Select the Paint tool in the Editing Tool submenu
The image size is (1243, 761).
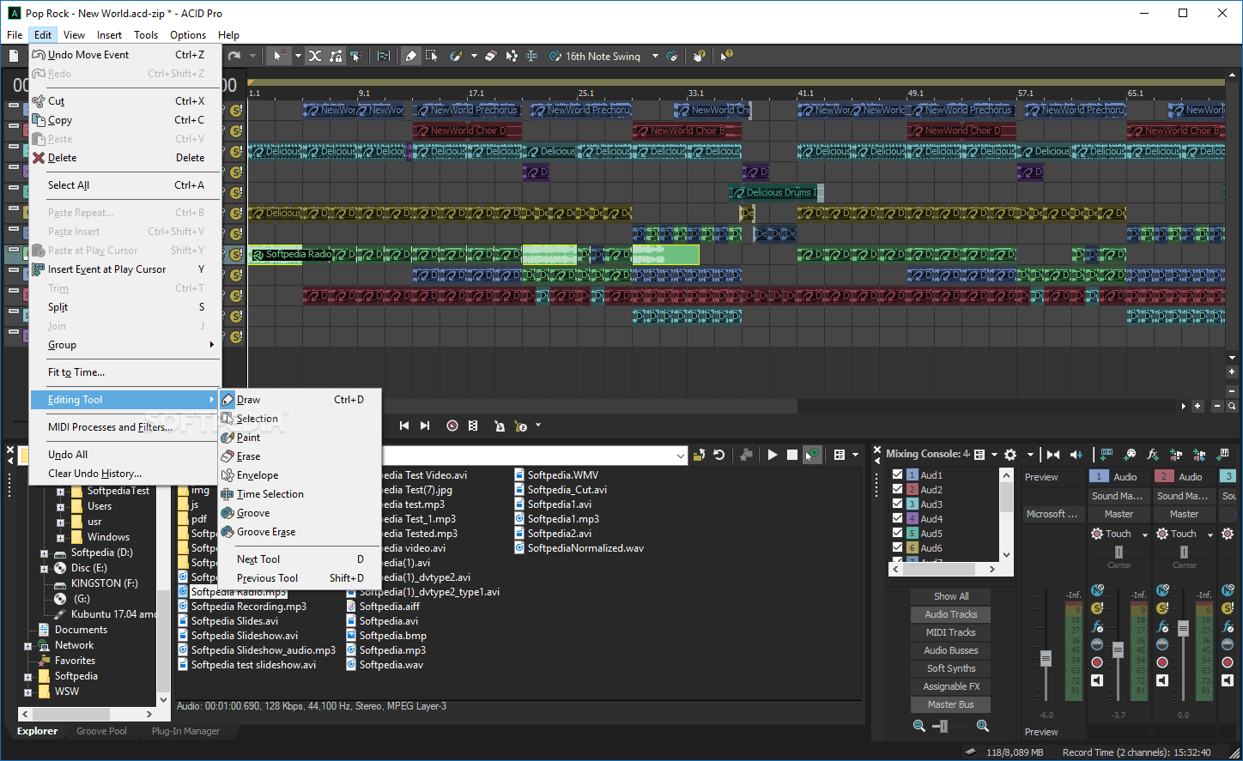(x=249, y=437)
